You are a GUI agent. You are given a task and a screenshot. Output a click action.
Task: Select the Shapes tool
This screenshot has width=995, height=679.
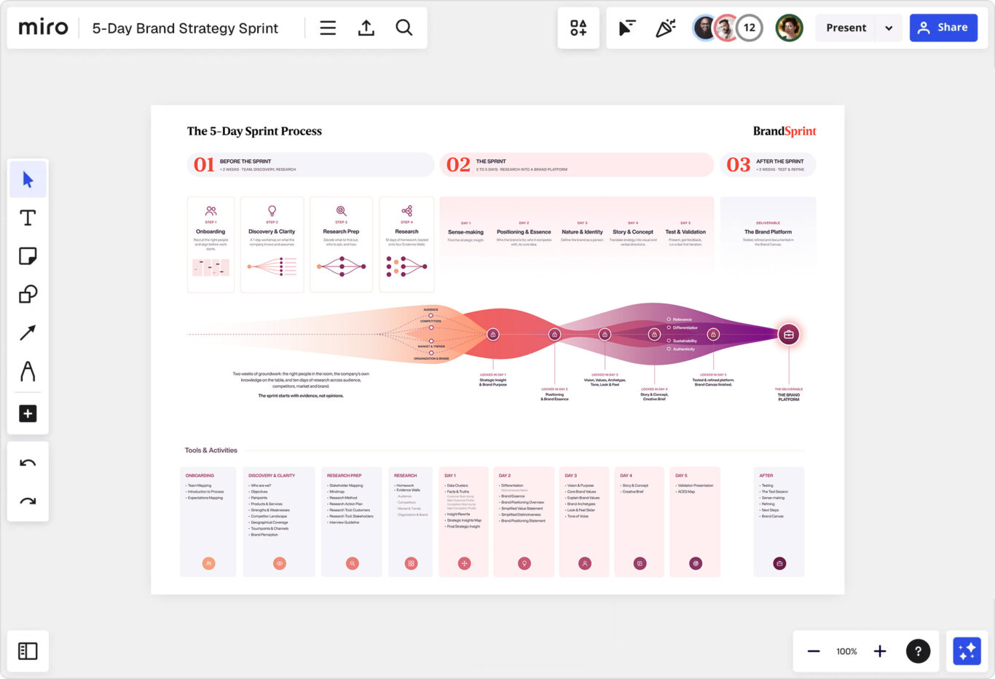pos(28,294)
